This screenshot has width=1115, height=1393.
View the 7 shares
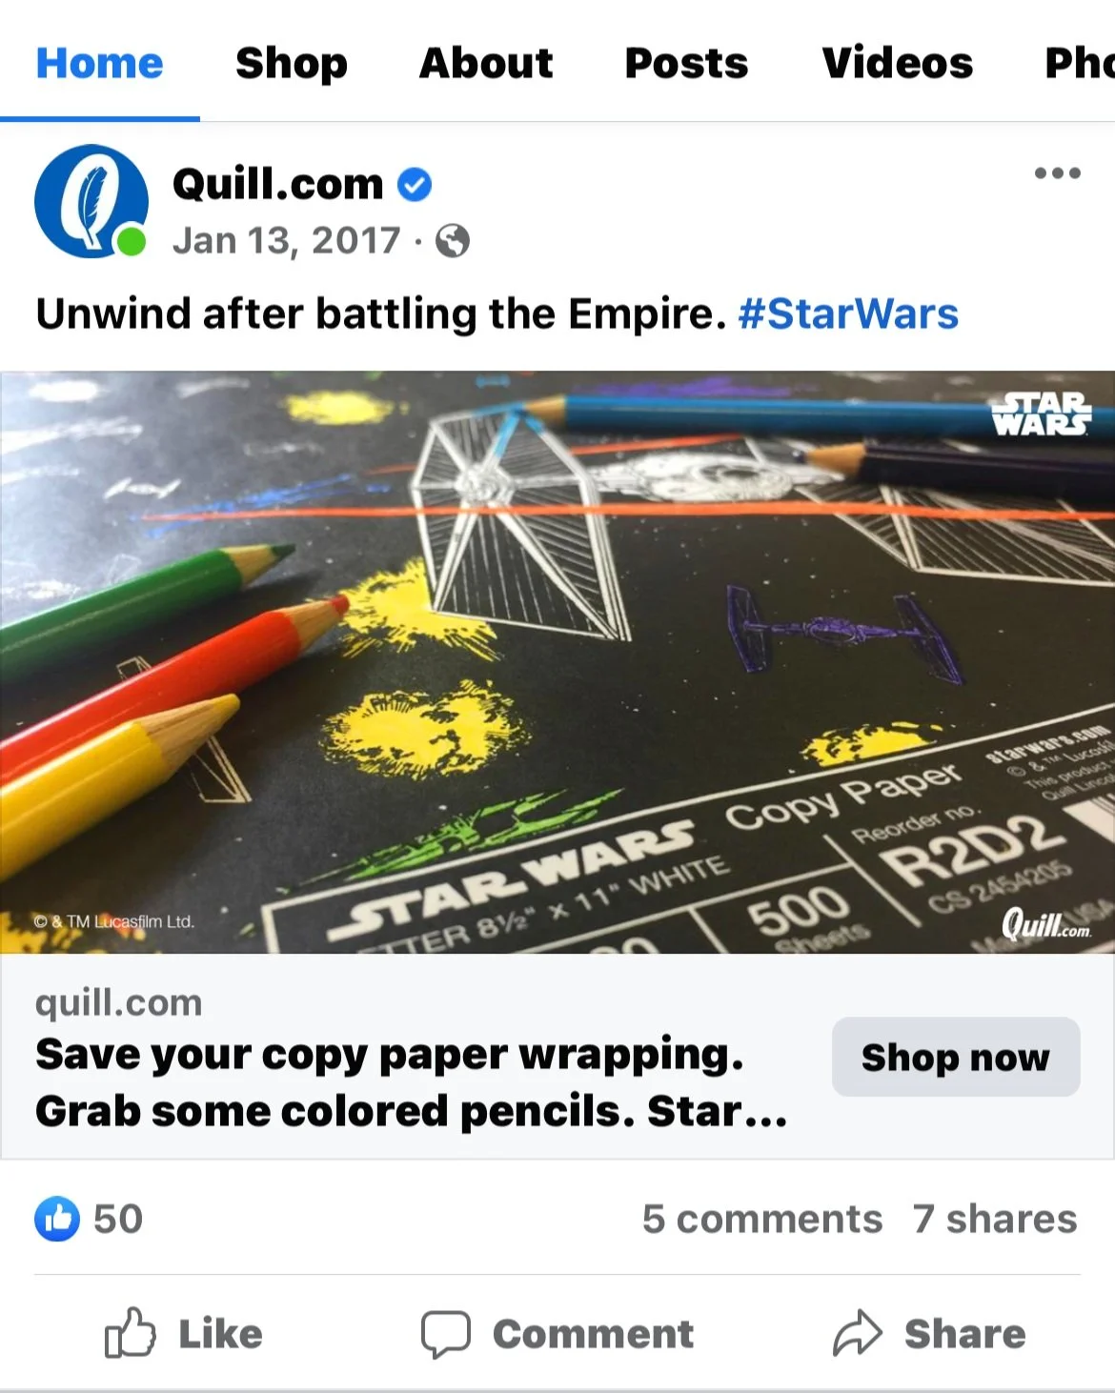point(995,1219)
